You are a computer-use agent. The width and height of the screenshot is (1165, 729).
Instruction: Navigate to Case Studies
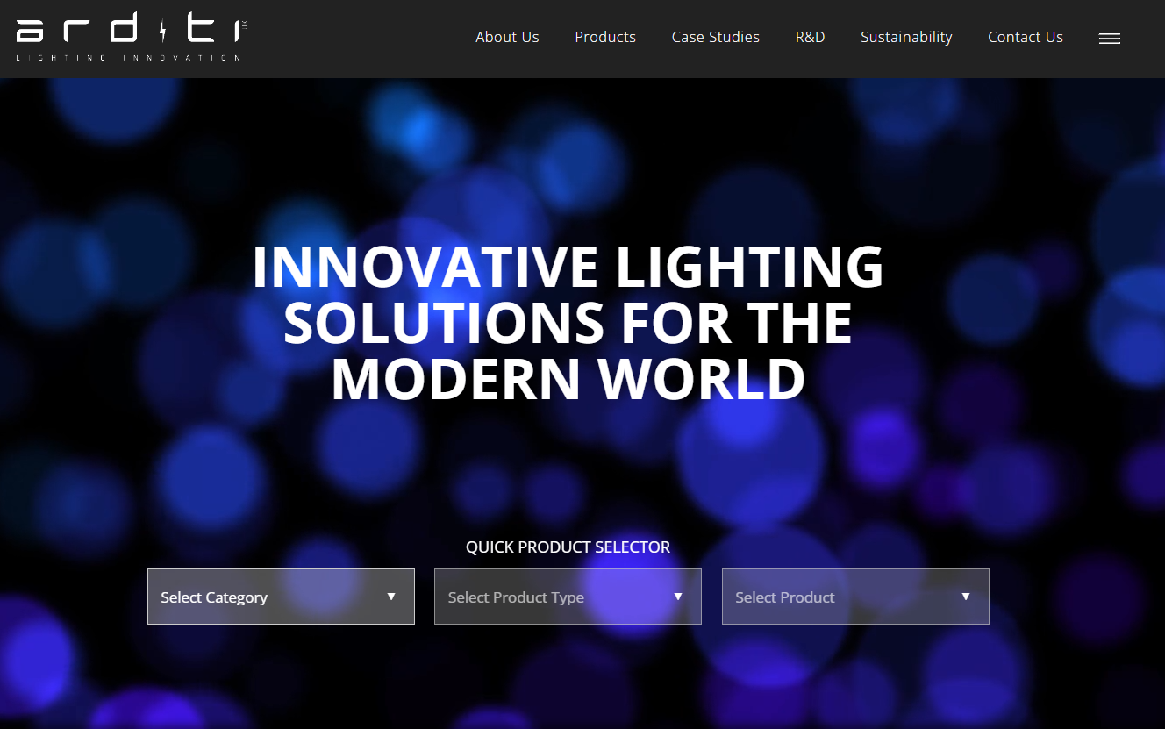pos(716,37)
